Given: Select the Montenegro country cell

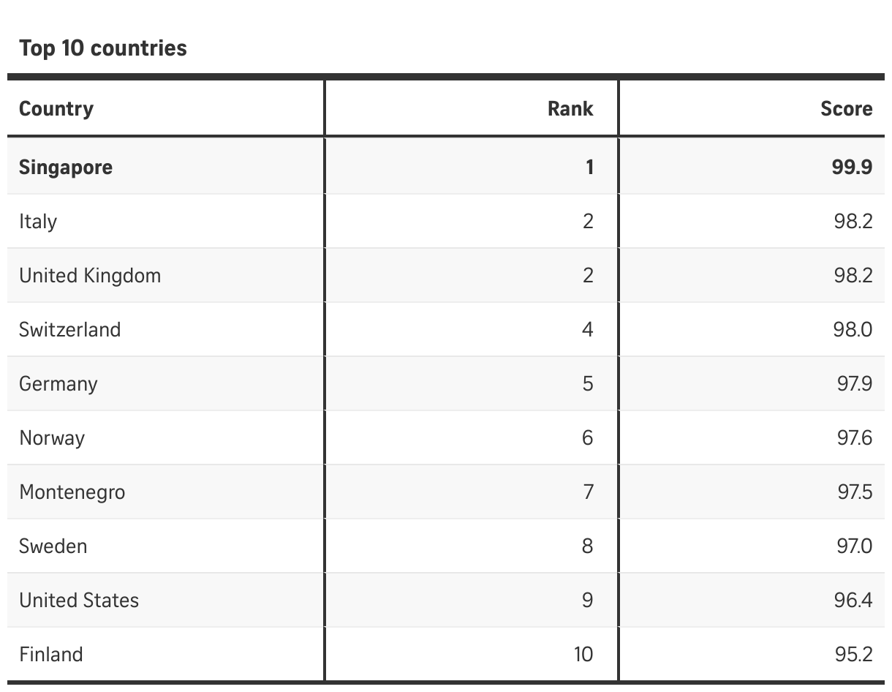Looking at the screenshot, I should coord(72,492).
